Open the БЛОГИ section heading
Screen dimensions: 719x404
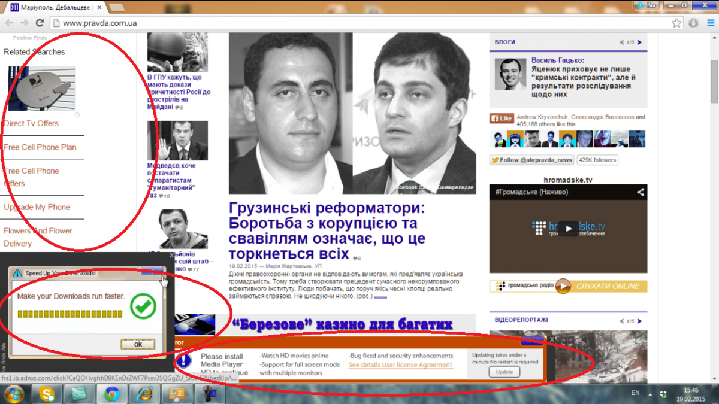504,42
